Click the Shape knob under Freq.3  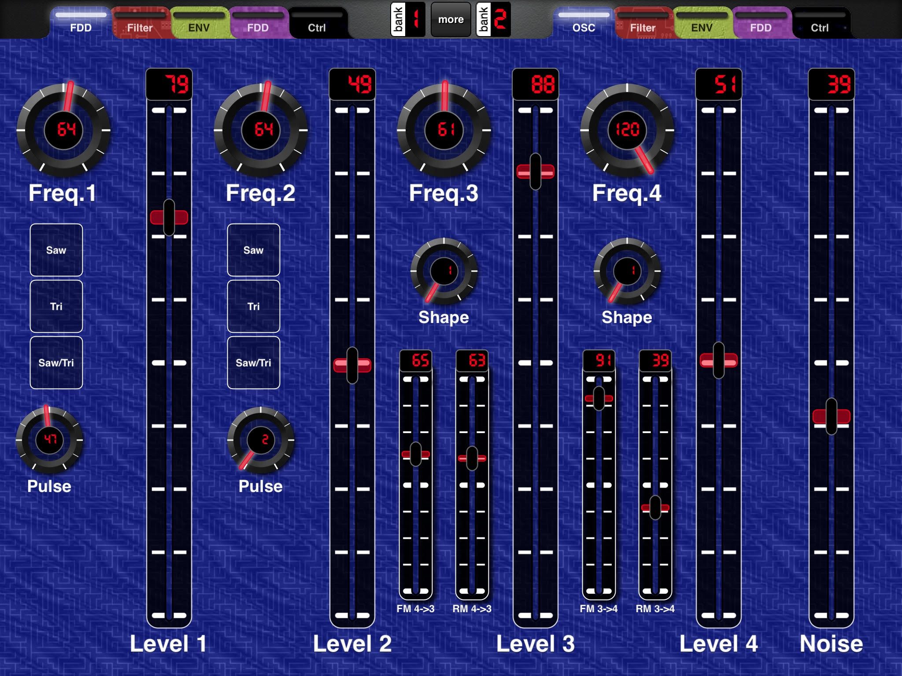click(444, 271)
